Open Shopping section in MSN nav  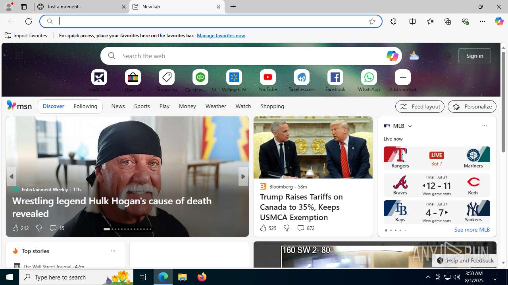(x=272, y=106)
